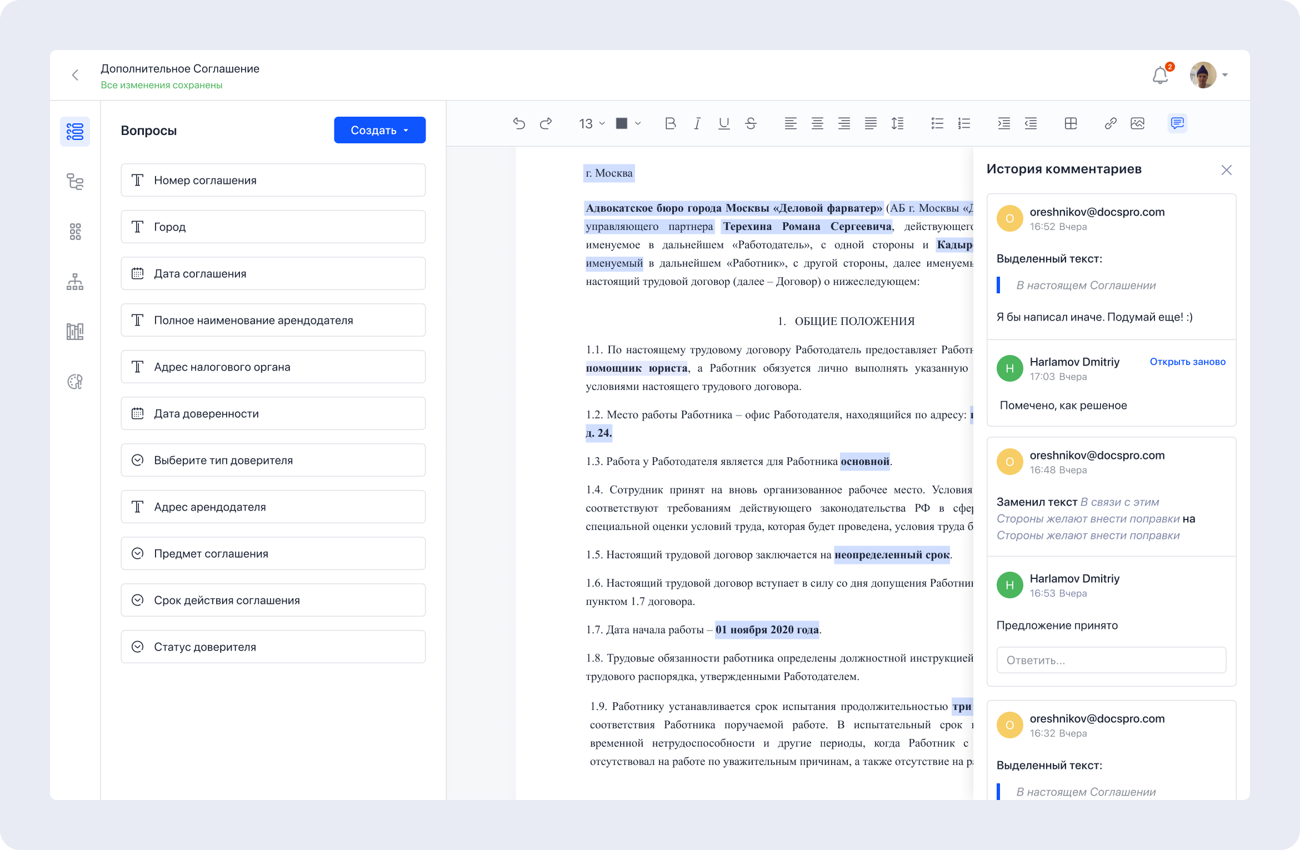Toggle italic formatting
1300x850 pixels.
pos(697,123)
